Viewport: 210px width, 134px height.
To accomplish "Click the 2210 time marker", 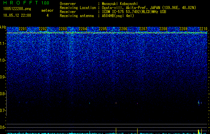I will click(203, 29).
